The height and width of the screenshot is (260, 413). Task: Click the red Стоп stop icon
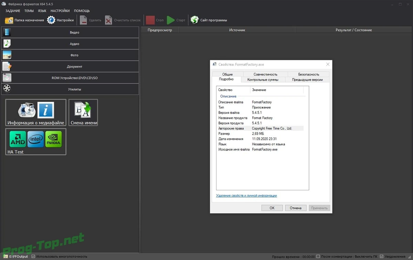[x=150, y=20]
